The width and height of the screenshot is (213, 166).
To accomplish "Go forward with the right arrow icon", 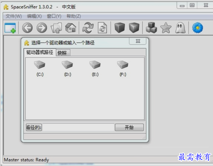I will (42, 28).
